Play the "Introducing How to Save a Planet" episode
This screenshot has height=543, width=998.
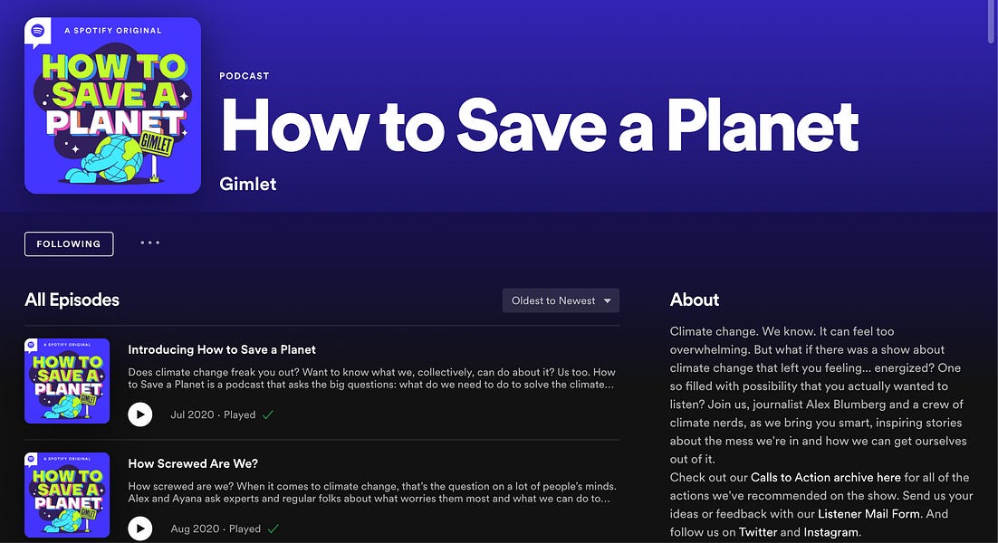[139, 414]
